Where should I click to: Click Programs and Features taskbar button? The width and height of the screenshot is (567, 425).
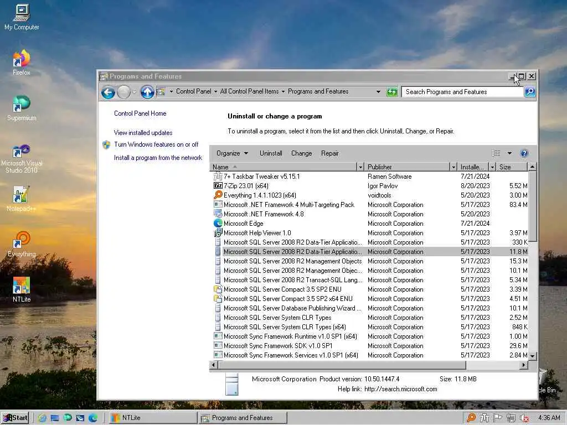pyautogui.click(x=243, y=418)
